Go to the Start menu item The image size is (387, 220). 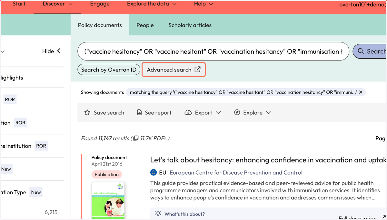(19, 4)
